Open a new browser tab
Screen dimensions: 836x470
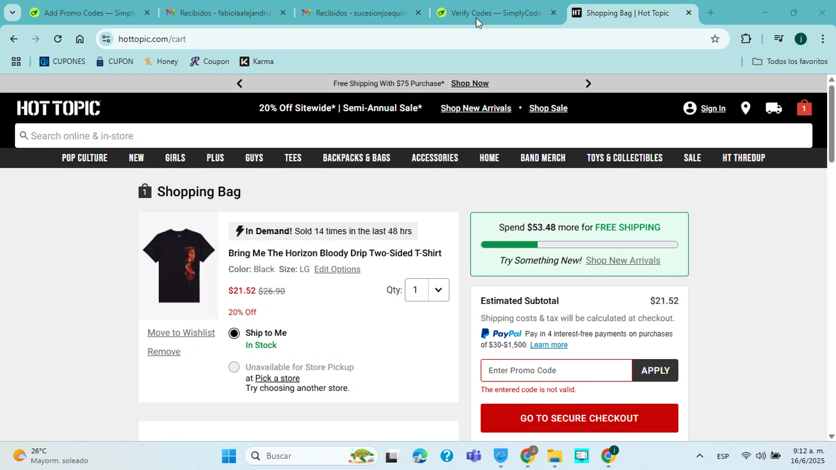click(711, 13)
